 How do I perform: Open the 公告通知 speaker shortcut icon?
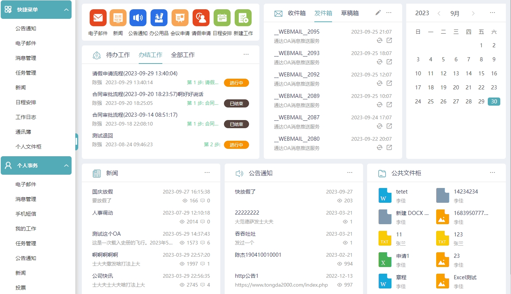coord(138,18)
